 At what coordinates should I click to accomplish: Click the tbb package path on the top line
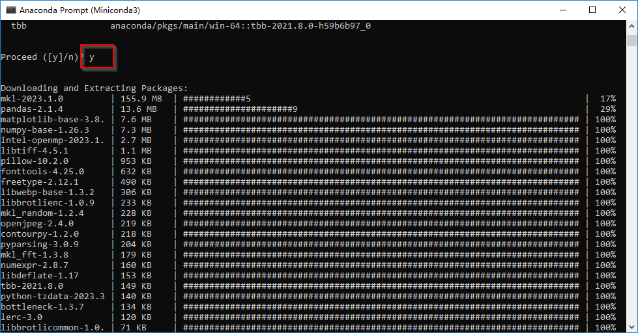(240, 26)
